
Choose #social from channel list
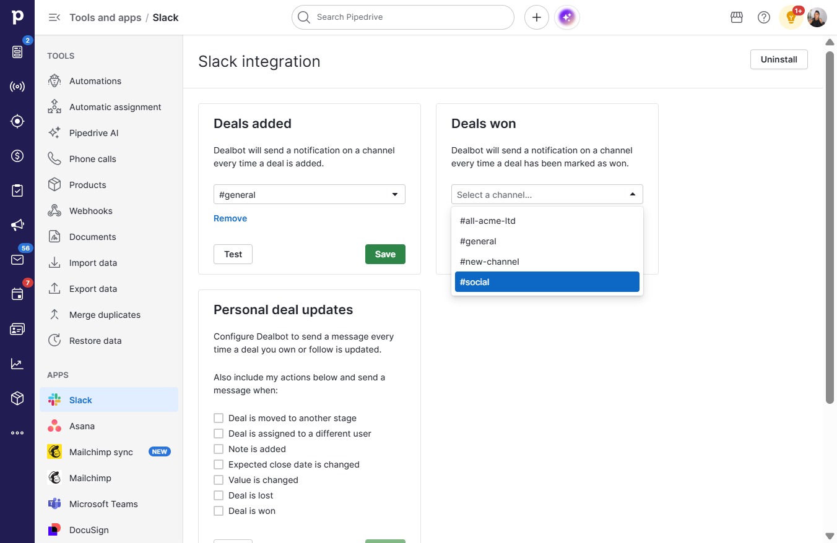[x=547, y=282]
